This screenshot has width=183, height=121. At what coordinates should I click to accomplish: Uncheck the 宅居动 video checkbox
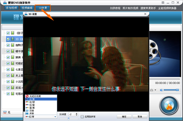8,94
